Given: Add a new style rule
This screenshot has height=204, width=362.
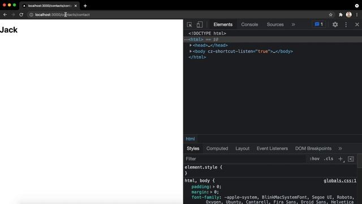Looking at the screenshot, I should coord(341,159).
